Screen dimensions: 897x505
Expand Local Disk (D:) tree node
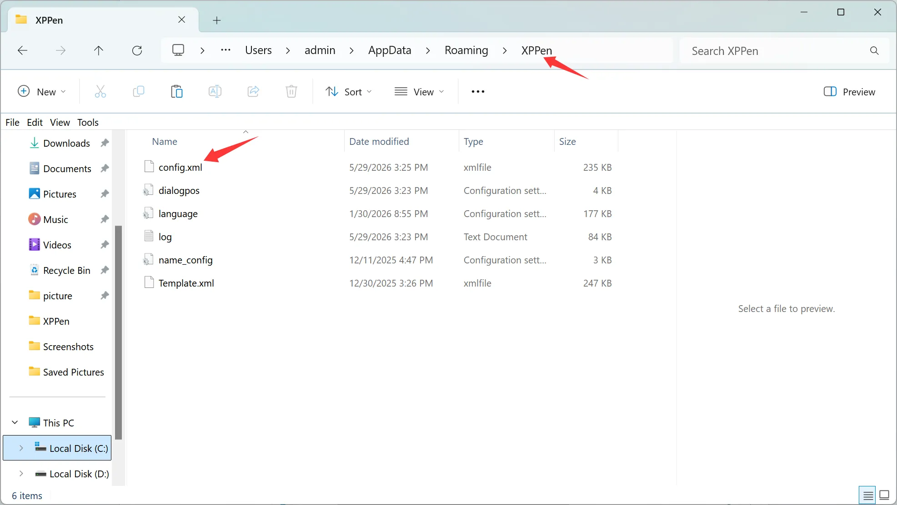[21, 474]
